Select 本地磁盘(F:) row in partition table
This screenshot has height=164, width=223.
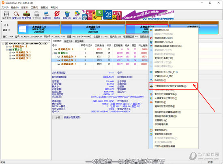100,64
